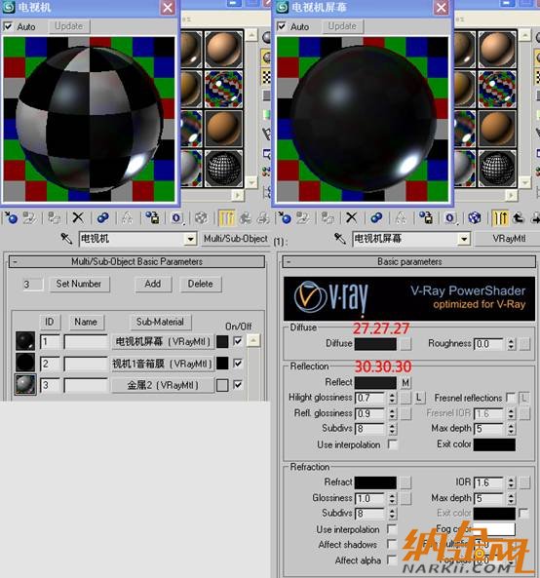Click Go to Parent arrow icon
The image size is (540, 578).
[518, 218]
